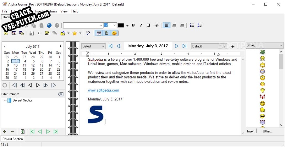Remove a section with the minus icon
Screen dimensions: 285x147
click(12, 131)
